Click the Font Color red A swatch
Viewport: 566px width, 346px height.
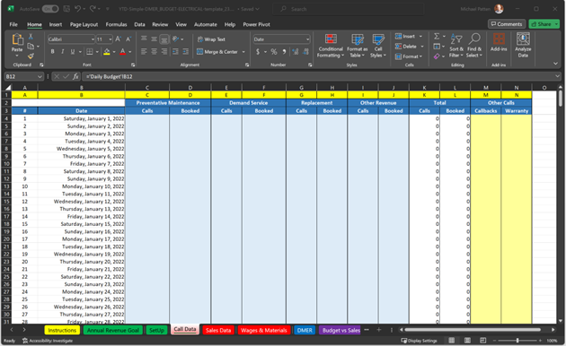pyautogui.click(x=123, y=52)
